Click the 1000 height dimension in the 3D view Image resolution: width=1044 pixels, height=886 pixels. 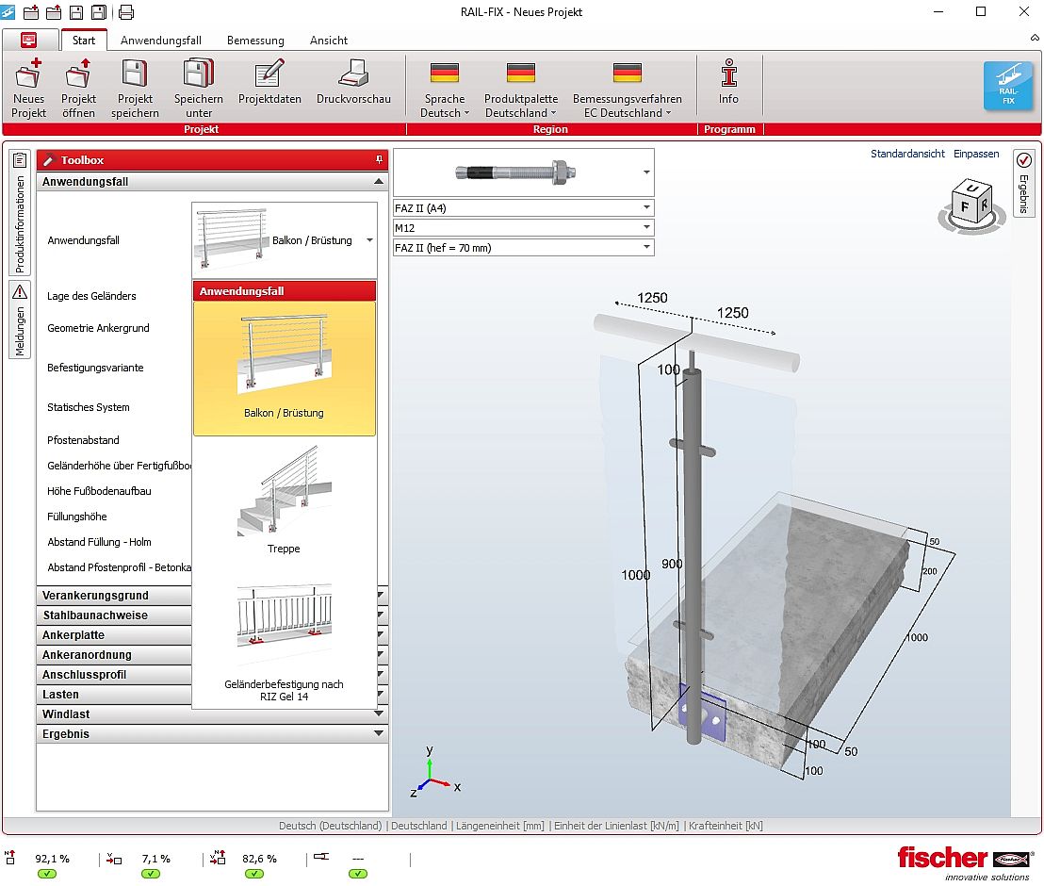pyautogui.click(x=635, y=575)
